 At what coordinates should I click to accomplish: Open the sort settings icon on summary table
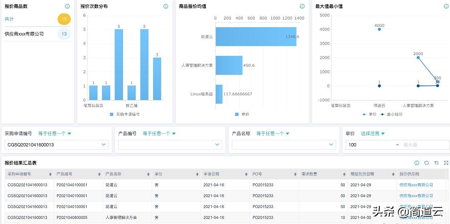tap(437, 163)
